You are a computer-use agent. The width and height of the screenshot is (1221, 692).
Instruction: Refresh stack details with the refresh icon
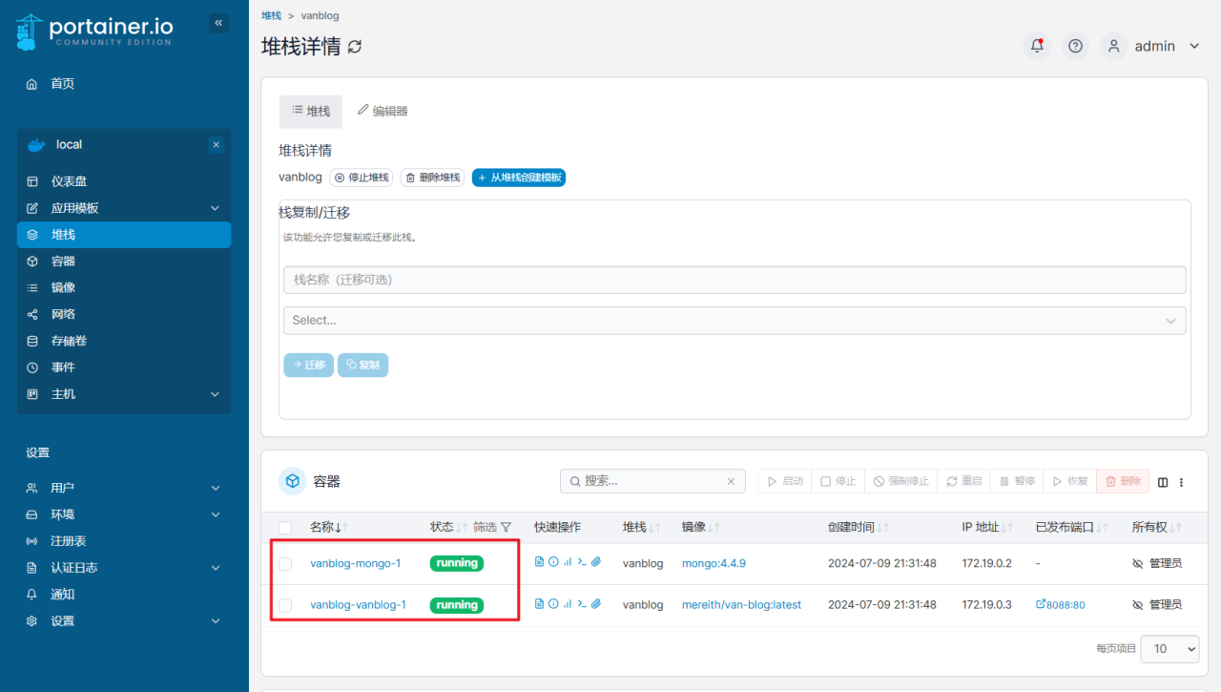[355, 46]
